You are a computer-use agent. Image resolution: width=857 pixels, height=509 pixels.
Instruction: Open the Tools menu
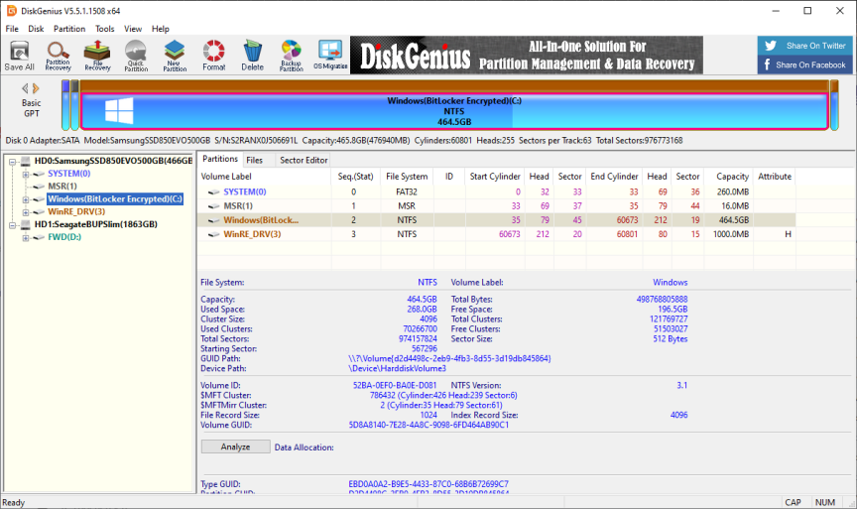[104, 29]
